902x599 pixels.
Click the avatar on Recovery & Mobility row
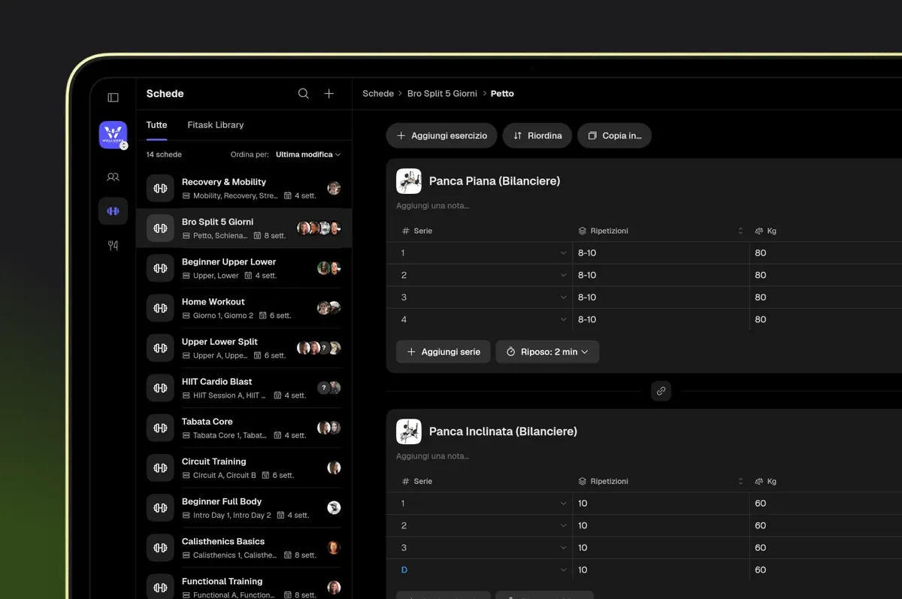[x=334, y=189]
